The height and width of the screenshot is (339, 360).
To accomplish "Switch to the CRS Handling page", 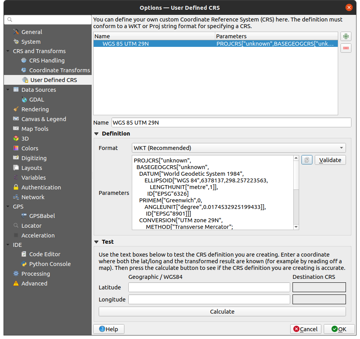I will [x=46, y=60].
